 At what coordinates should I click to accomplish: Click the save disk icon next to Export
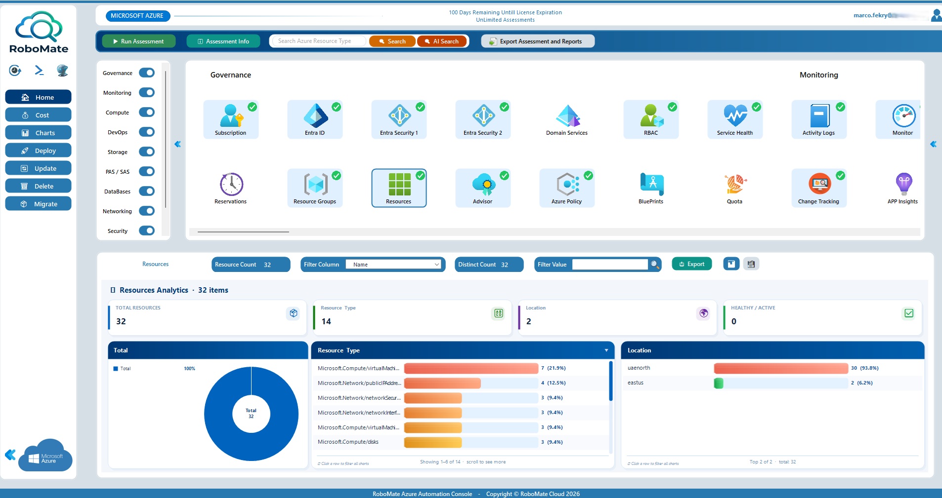(751, 264)
